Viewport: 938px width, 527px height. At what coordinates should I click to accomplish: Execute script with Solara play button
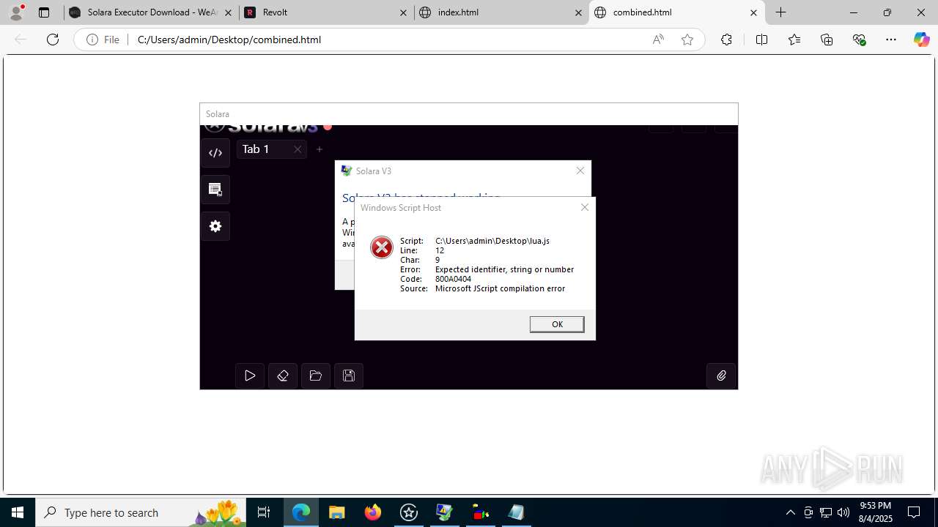click(x=250, y=375)
